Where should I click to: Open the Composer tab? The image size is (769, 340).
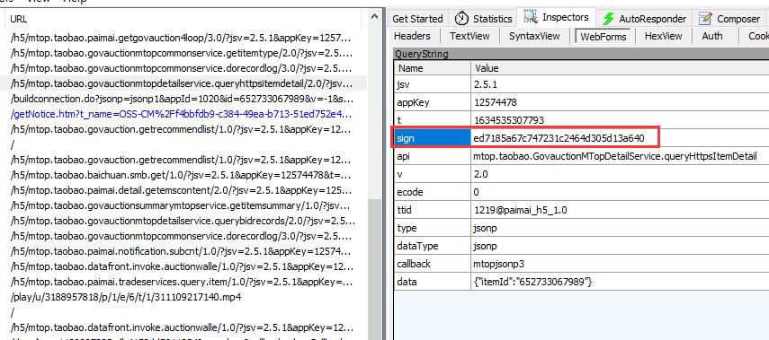pos(729,19)
